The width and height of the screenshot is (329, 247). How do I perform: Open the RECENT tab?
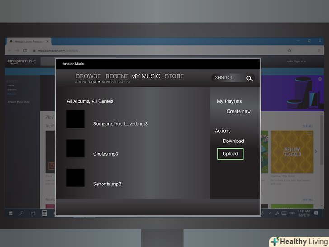(117, 76)
